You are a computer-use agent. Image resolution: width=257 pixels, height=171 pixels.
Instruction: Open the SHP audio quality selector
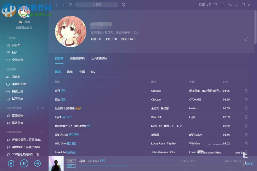click(x=71, y=166)
